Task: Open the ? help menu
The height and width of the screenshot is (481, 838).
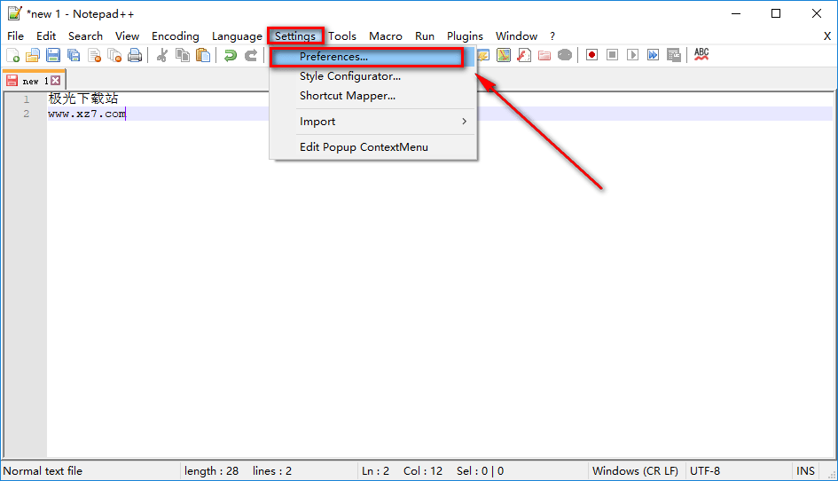Action: tap(552, 36)
